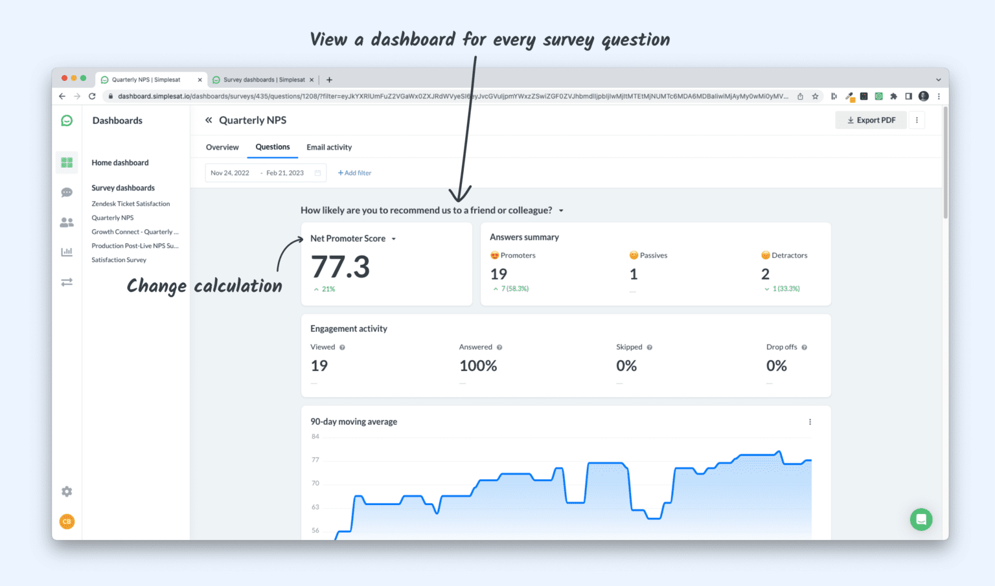Collapse the page with the double-chevron icon
Screen dimensions: 995x586
click(209, 120)
